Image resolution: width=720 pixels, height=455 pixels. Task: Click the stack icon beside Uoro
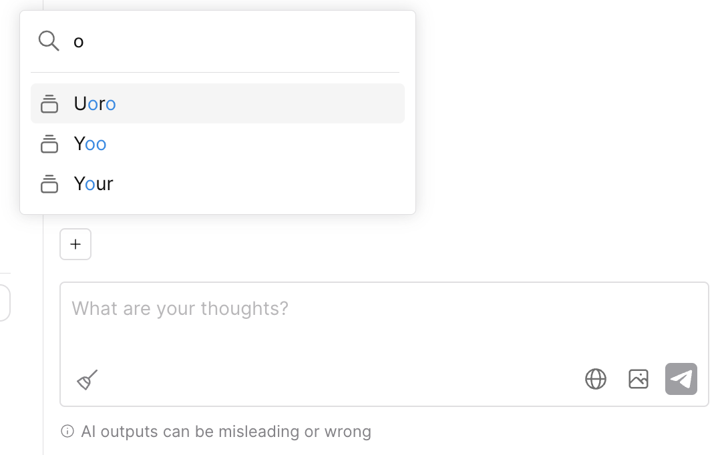click(x=49, y=104)
